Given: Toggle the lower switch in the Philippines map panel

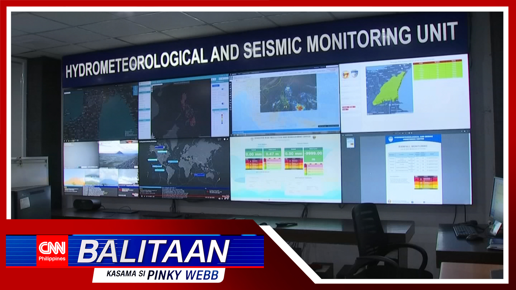Looking at the screenshot, I should pos(223,103).
